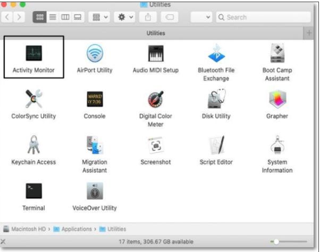Click the Disk Utility label text
320x252 pixels.
click(216, 116)
